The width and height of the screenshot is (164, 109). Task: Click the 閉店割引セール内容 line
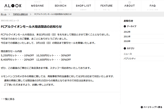12,51
